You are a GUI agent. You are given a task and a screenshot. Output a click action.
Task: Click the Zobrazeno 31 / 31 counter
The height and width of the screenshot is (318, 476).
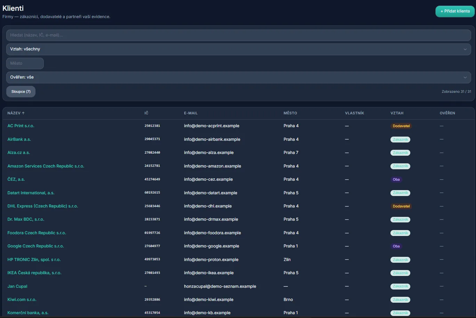pos(457,92)
